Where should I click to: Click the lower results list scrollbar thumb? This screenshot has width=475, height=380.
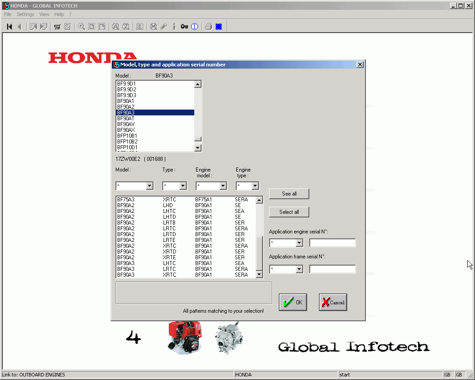point(259,253)
